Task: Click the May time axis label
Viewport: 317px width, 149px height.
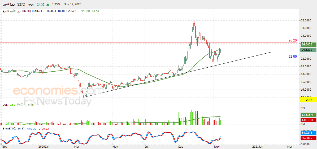Action: 115,147
